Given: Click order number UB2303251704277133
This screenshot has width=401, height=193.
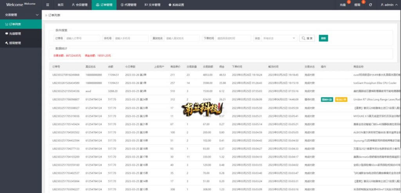Looking at the screenshot, I should tap(66, 149).
